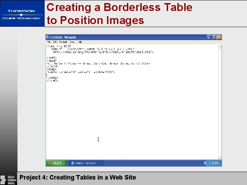This screenshot has width=247, height=185.
Task: Click the Thomson Course Technology logo
Action: tap(22, 13)
